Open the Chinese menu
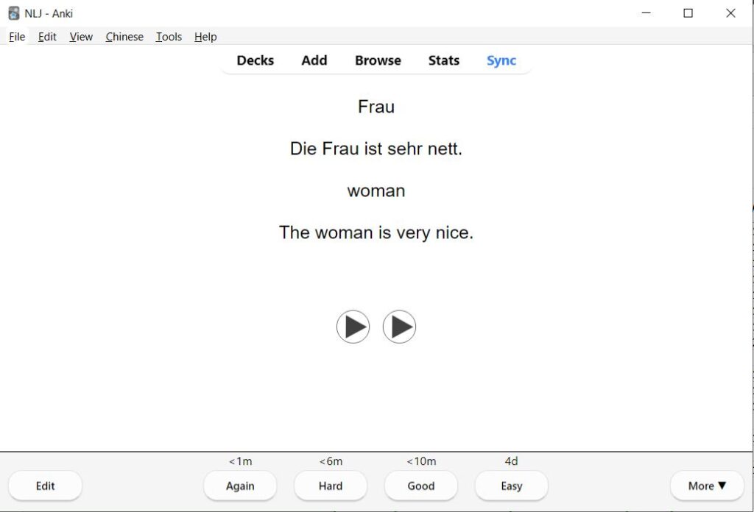 pos(124,37)
